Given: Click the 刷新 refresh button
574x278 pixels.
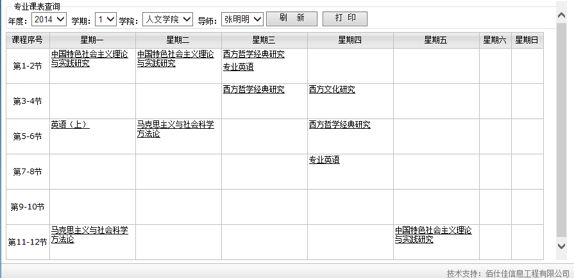Looking at the screenshot, I should 291,19.
